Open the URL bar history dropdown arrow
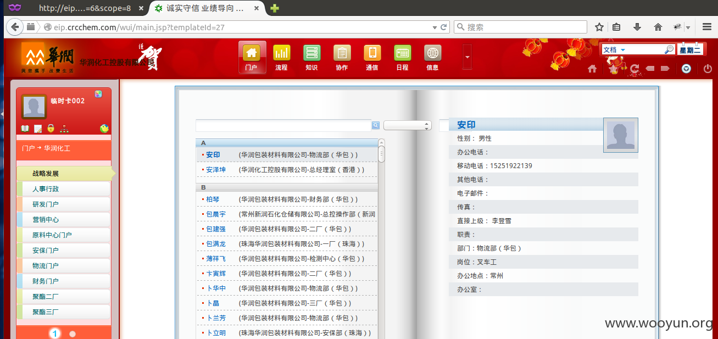 pyautogui.click(x=434, y=27)
